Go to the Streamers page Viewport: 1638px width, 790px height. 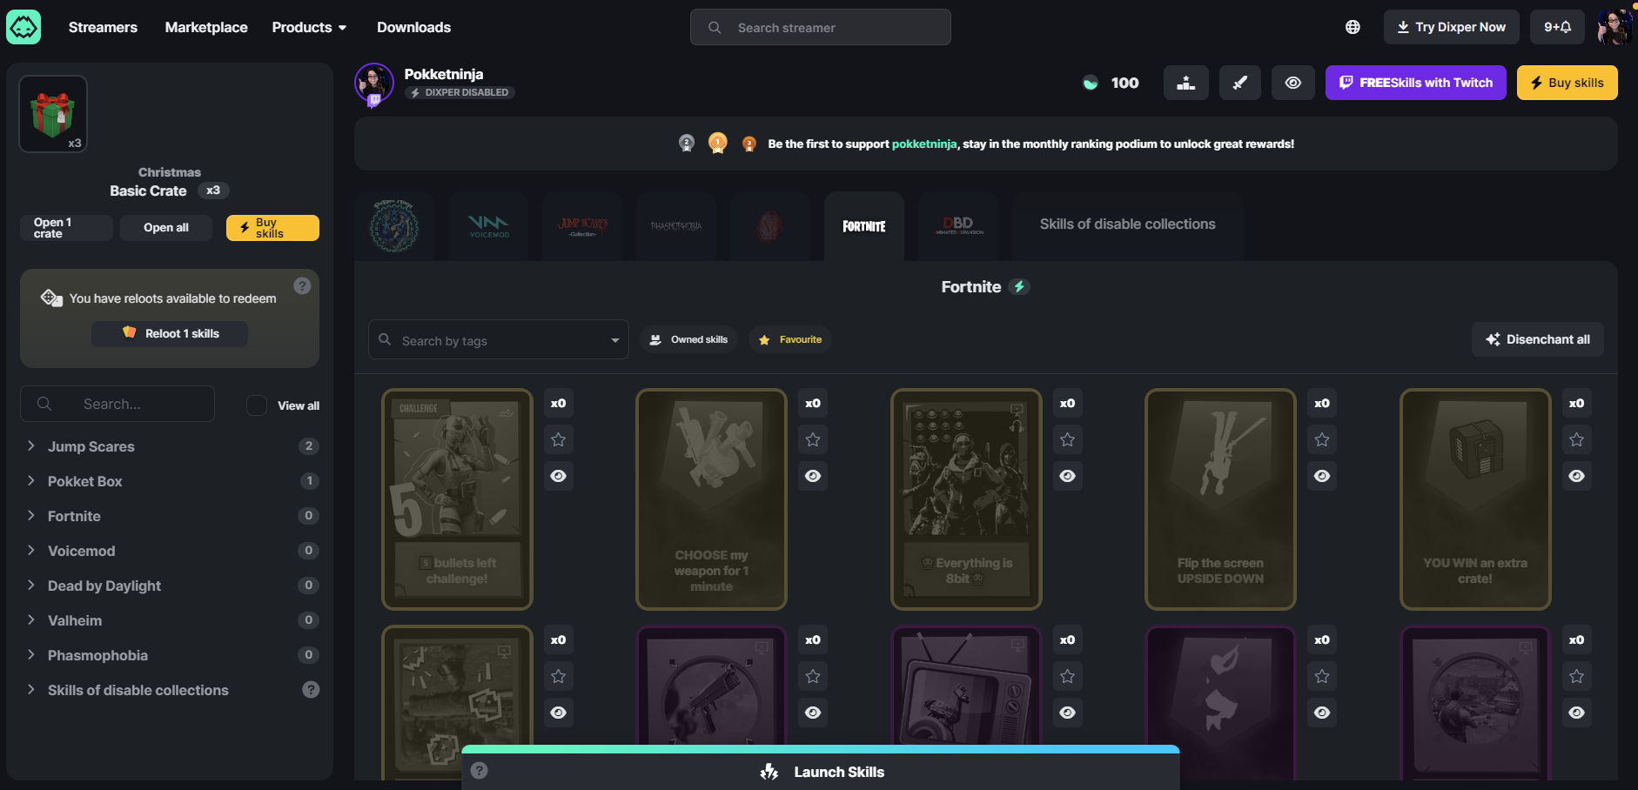103,27
